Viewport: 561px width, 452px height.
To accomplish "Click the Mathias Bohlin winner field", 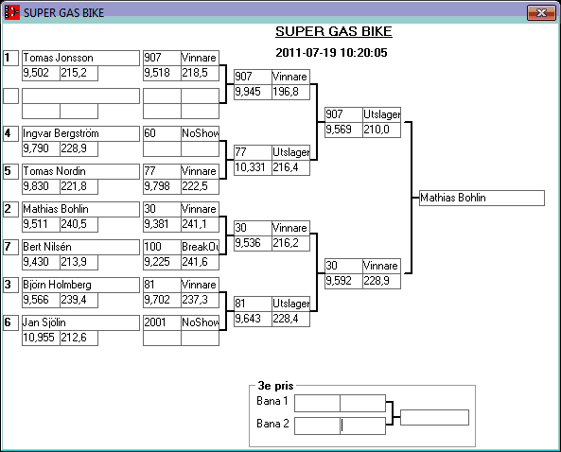I will click(482, 199).
